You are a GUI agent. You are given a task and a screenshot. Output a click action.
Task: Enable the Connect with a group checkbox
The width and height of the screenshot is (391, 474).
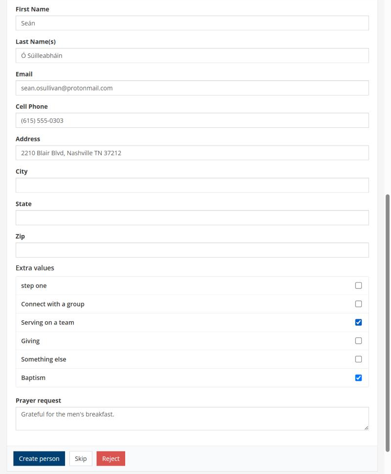pos(358,304)
